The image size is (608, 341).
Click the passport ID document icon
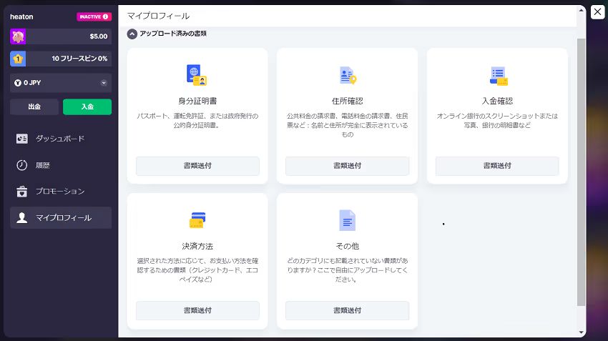pyautogui.click(x=197, y=75)
